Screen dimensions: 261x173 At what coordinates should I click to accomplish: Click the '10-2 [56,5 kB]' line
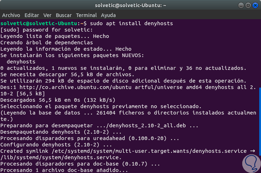(23, 94)
